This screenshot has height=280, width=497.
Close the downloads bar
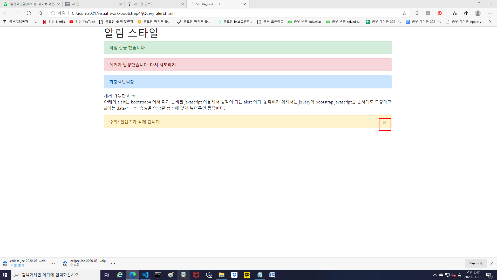coord(492,263)
